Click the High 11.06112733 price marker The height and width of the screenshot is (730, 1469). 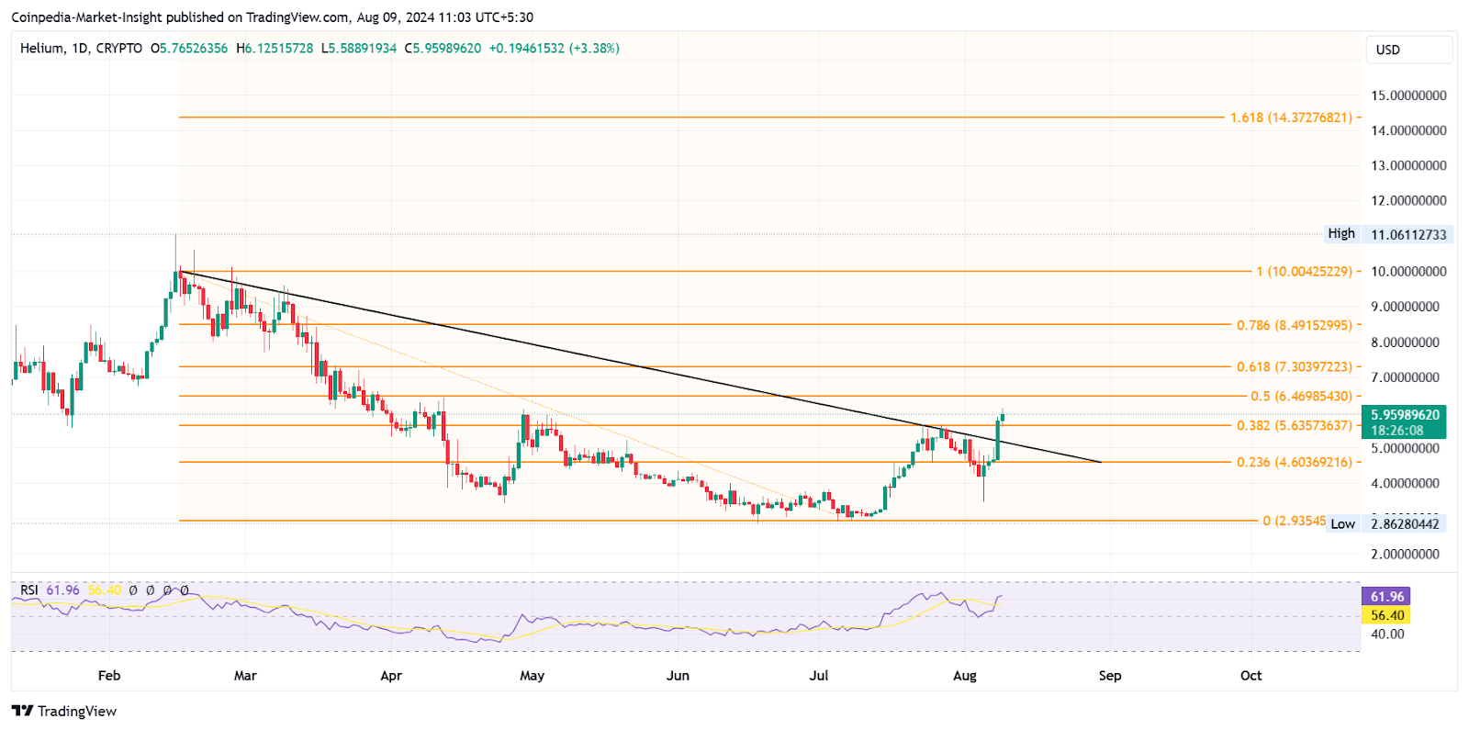point(1388,234)
